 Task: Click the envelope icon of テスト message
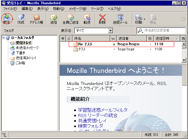tap(75, 49)
